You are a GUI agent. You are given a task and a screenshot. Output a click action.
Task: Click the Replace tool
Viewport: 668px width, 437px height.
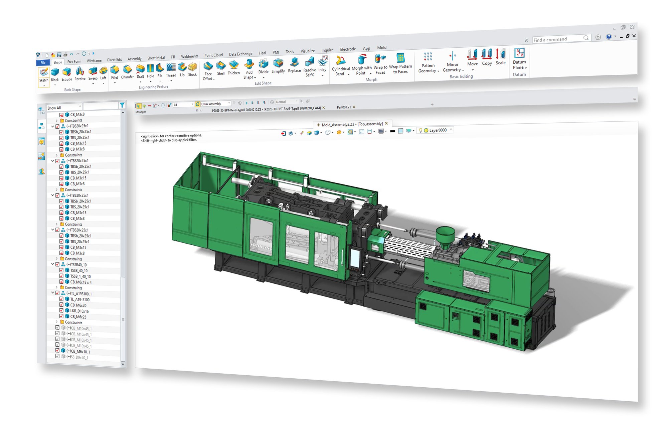294,66
